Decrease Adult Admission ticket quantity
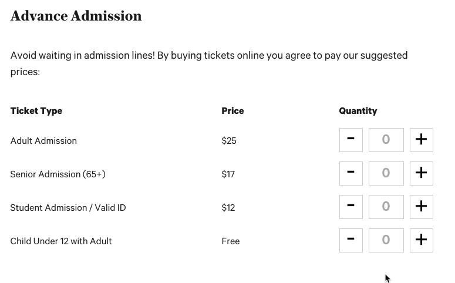Screen dimensions: 455x283 click(350, 140)
